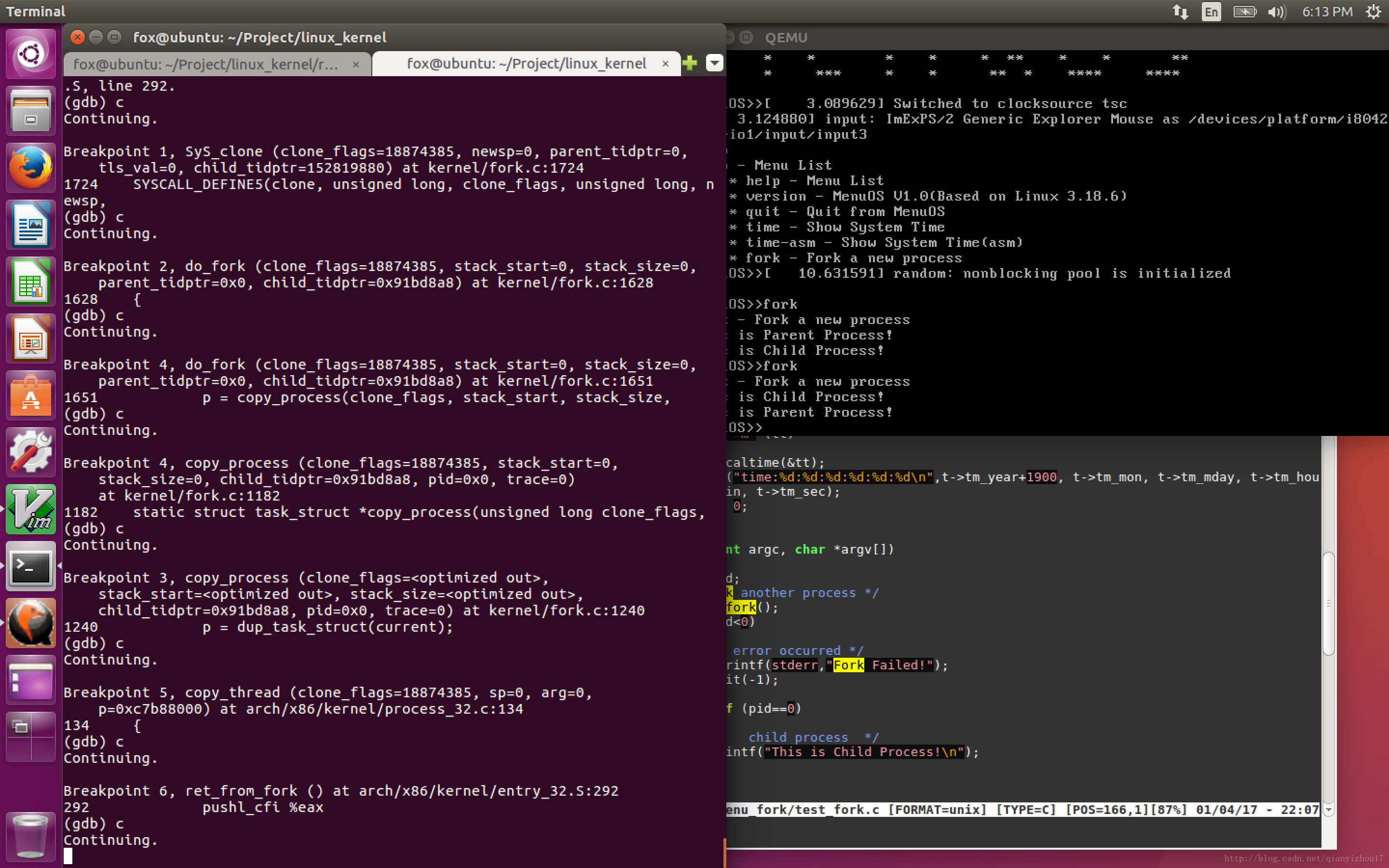Open the language/keyboard En indicator
1389x868 pixels.
pos(1210,12)
